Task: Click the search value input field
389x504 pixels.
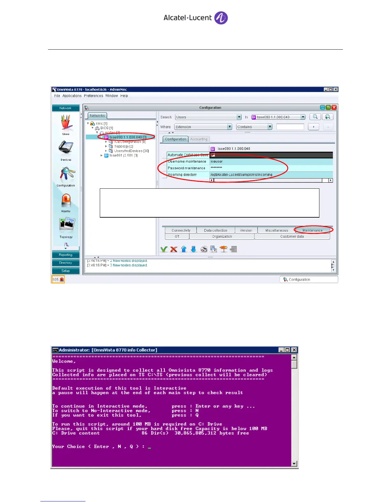Action: pos(290,127)
